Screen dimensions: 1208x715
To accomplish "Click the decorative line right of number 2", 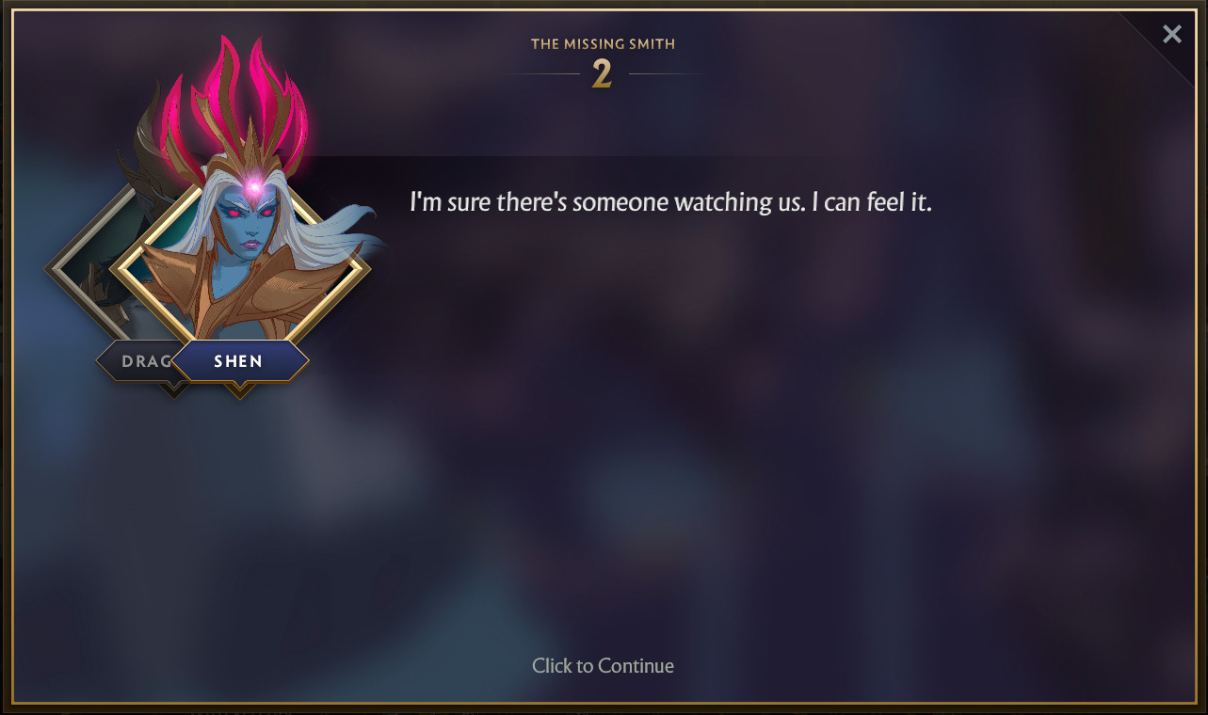I will click(666, 73).
